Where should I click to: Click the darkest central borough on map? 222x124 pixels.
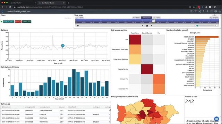142,115
